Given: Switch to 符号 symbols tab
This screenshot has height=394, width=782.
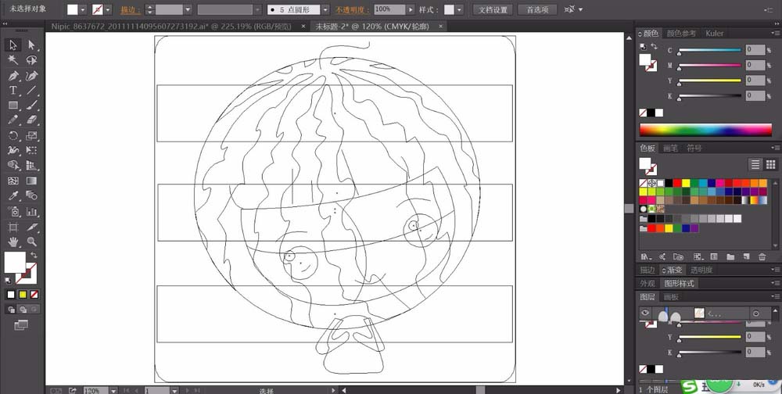Looking at the screenshot, I should click(x=694, y=148).
